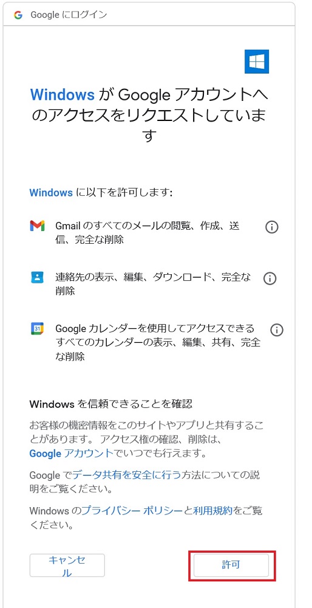Open データ共有を安全に行う link

coord(127,474)
